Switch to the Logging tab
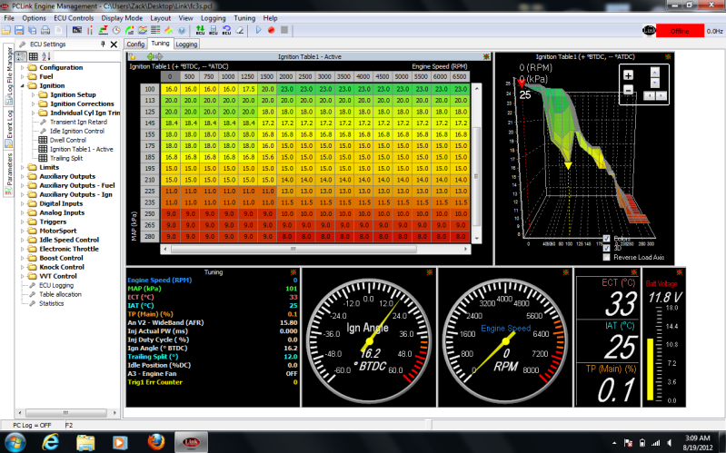Image resolution: width=726 pixels, height=453 pixels. click(186, 44)
